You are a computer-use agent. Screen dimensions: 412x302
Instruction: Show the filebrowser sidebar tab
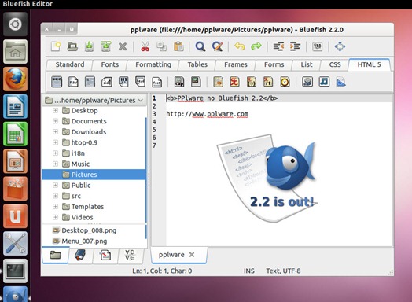pos(55,255)
